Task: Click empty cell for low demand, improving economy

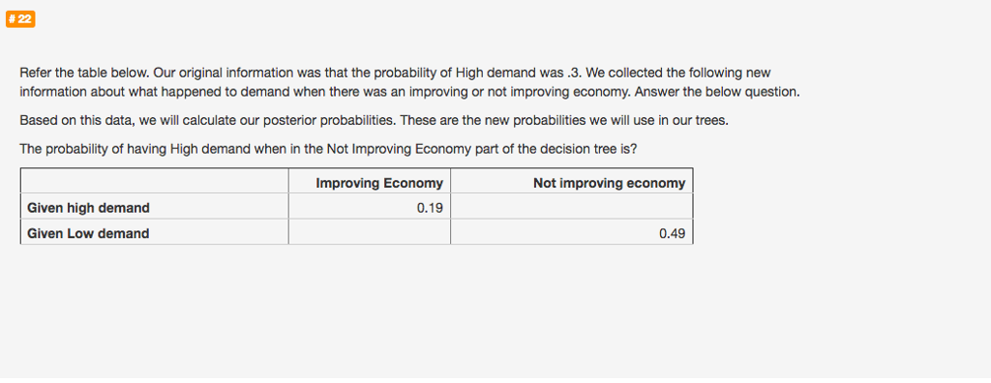Action: click(370, 232)
